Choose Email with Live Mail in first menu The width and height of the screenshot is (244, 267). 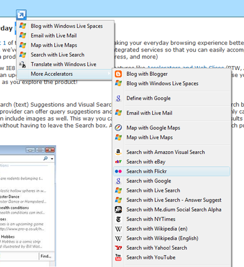(65, 35)
